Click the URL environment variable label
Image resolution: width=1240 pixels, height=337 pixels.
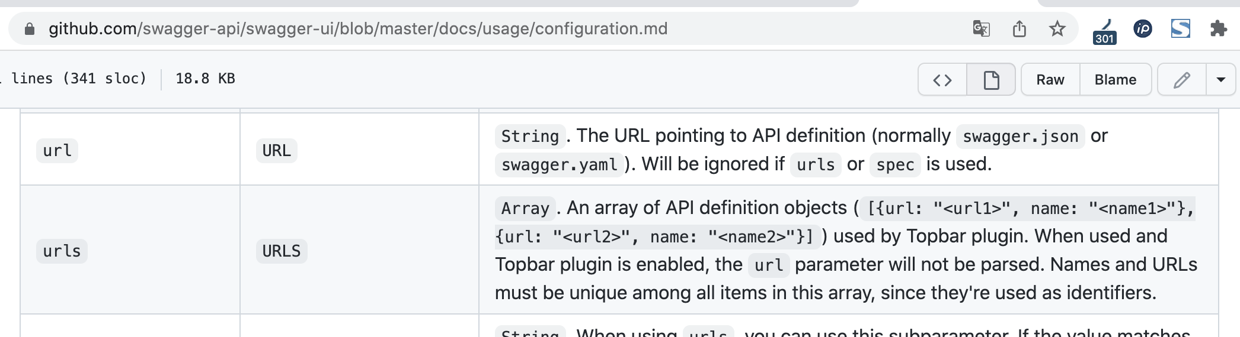pos(276,151)
